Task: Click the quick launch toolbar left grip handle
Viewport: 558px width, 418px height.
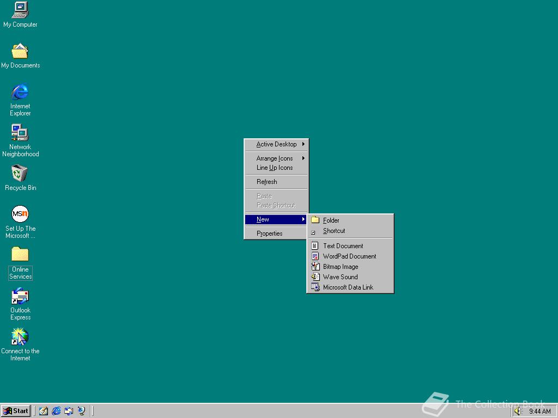Action: [x=34, y=411]
